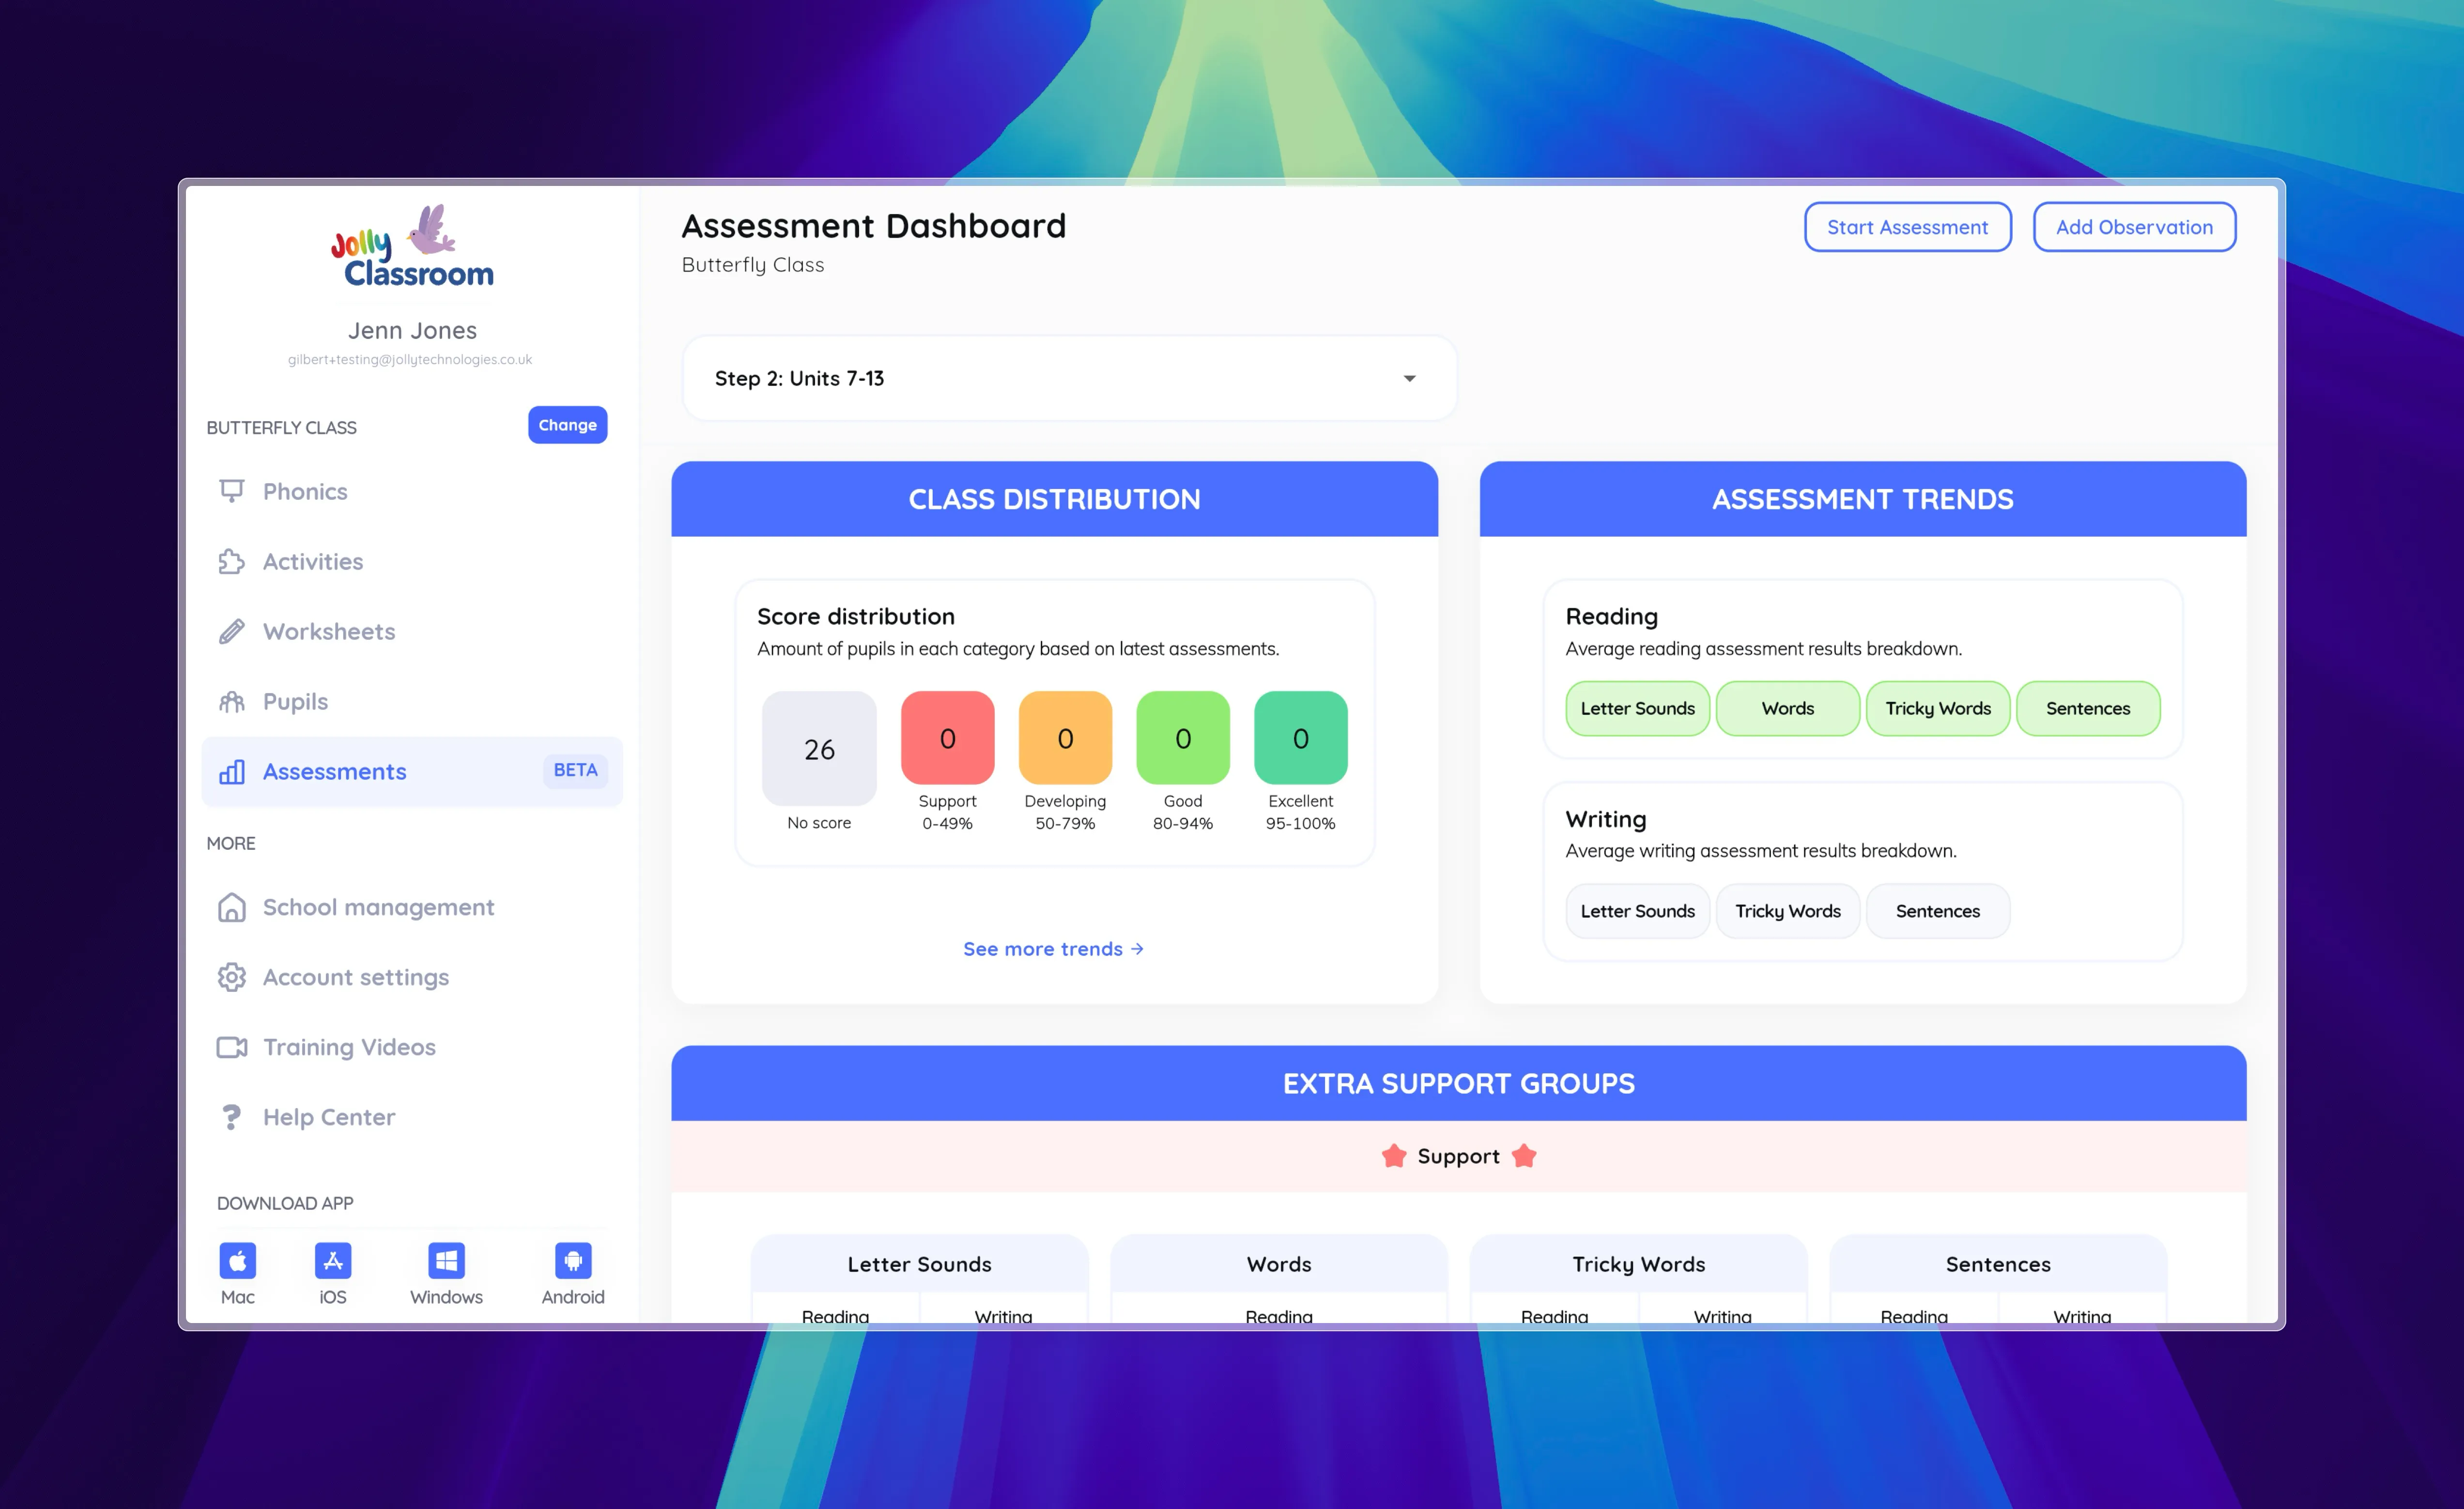Image resolution: width=2464 pixels, height=1509 pixels.
Task: Toggle the Reading Letter Sounds chip
Action: pos(1637,708)
